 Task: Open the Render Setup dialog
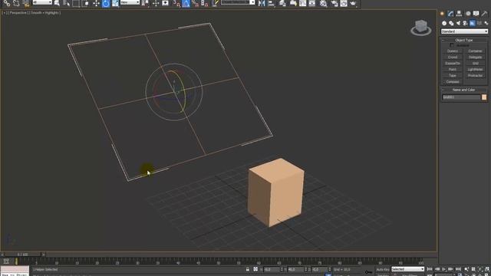tap(334, 3)
